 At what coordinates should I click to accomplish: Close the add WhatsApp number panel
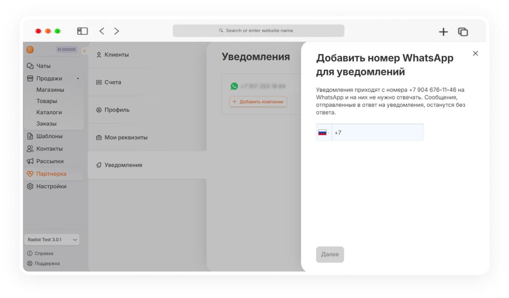[x=475, y=53]
